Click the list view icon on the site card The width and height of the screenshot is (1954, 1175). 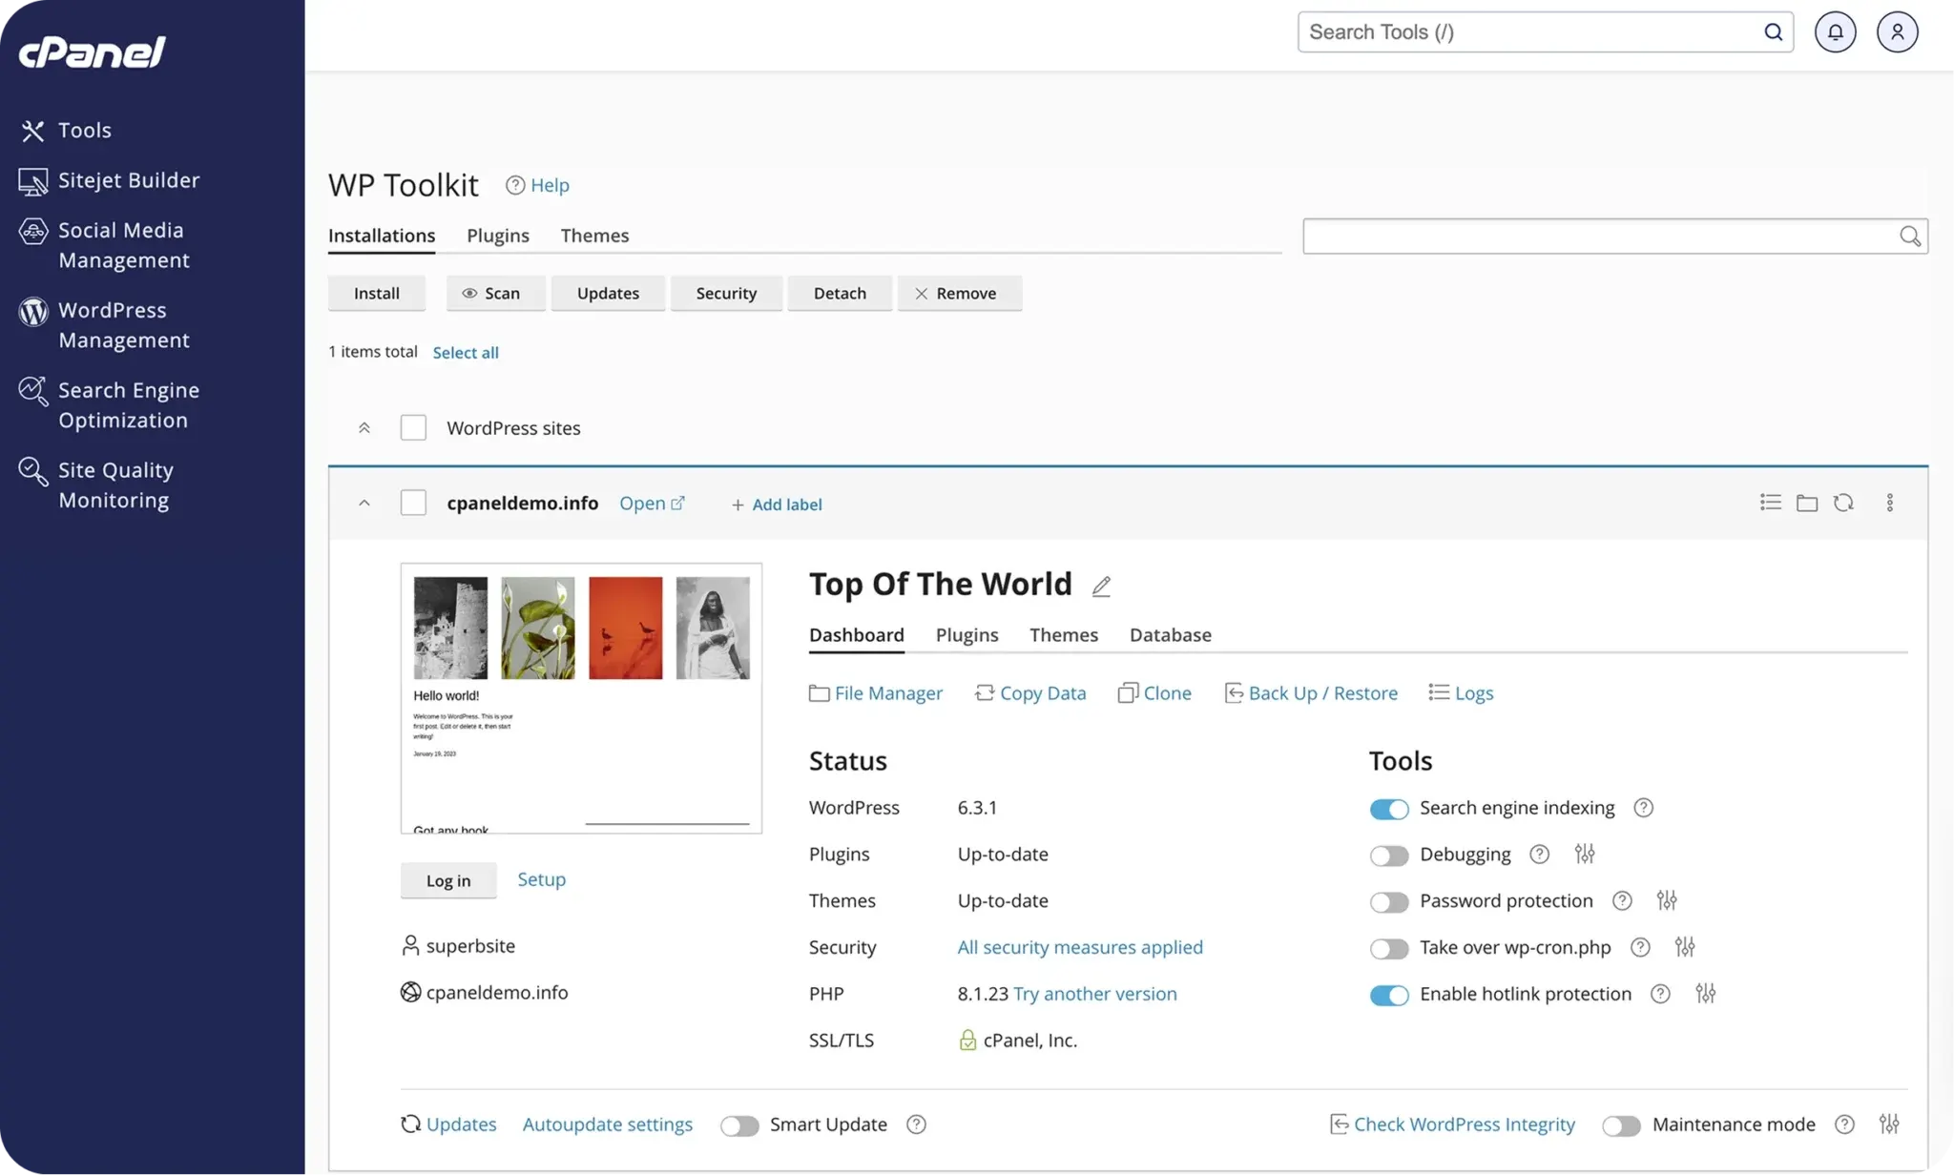point(1770,502)
